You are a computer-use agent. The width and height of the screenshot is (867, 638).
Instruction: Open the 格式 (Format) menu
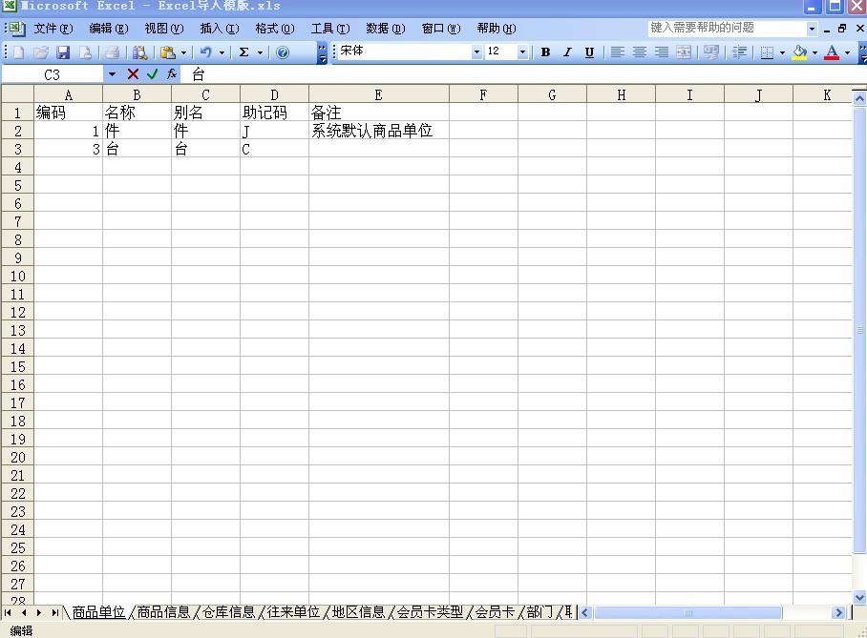(x=274, y=29)
